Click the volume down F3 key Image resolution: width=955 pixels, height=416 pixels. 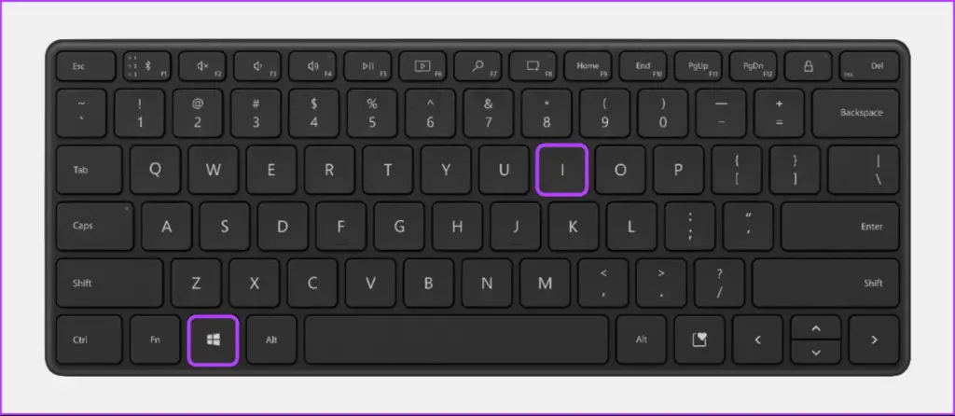pos(257,66)
